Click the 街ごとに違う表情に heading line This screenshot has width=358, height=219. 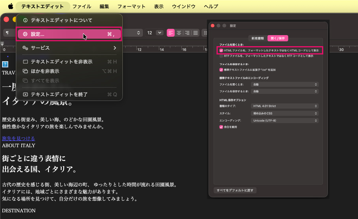tap(34, 158)
